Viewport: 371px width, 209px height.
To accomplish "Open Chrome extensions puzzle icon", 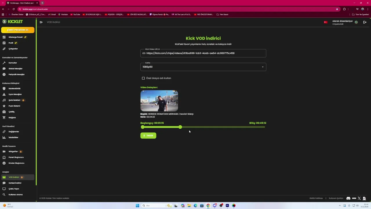I will (344, 9).
